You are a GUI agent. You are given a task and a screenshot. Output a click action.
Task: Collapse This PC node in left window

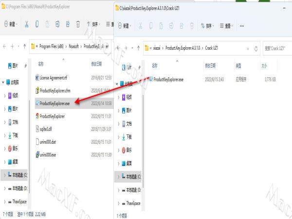3,82
